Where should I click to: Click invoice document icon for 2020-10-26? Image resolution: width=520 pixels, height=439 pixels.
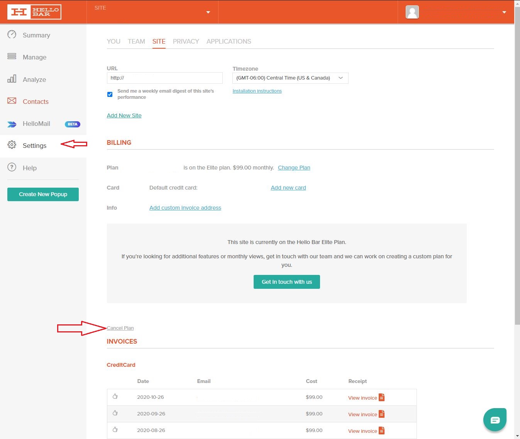[x=381, y=397]
